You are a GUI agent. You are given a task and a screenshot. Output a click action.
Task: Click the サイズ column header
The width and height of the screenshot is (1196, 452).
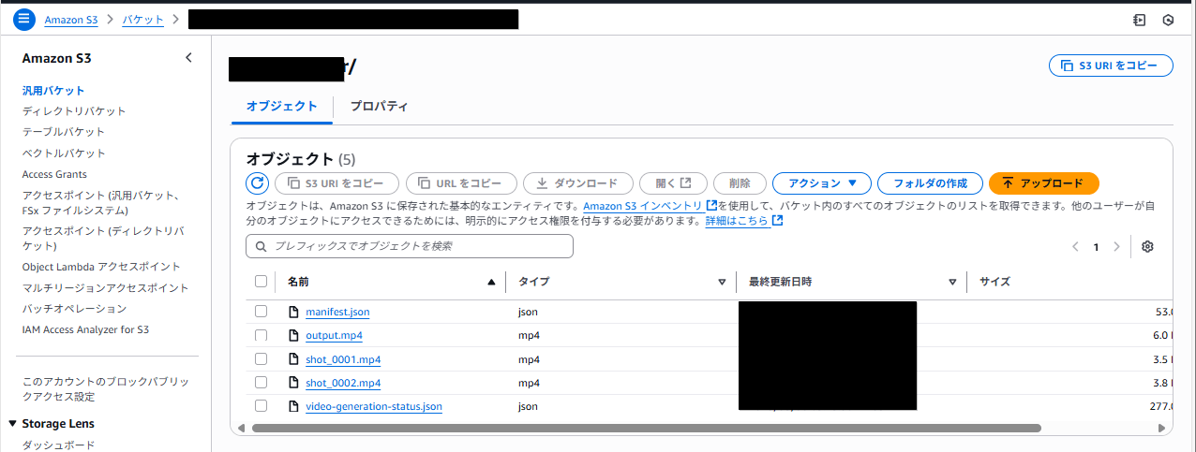[994, 282]
